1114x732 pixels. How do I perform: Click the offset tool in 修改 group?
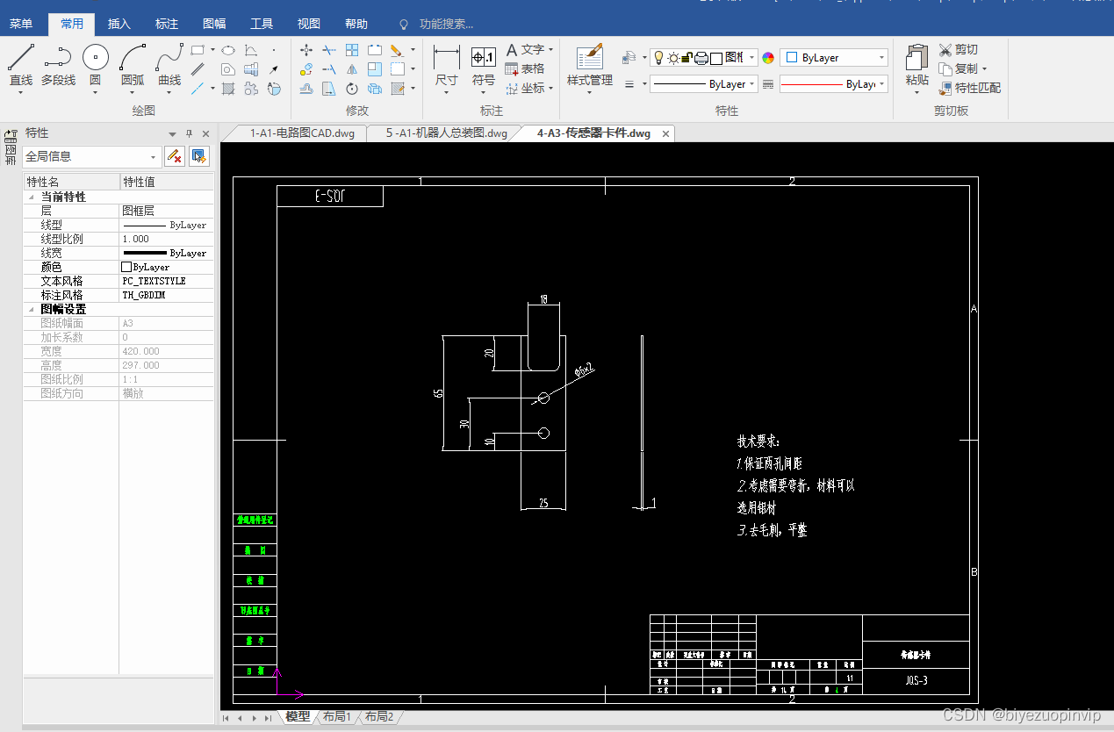coord(306,89)
